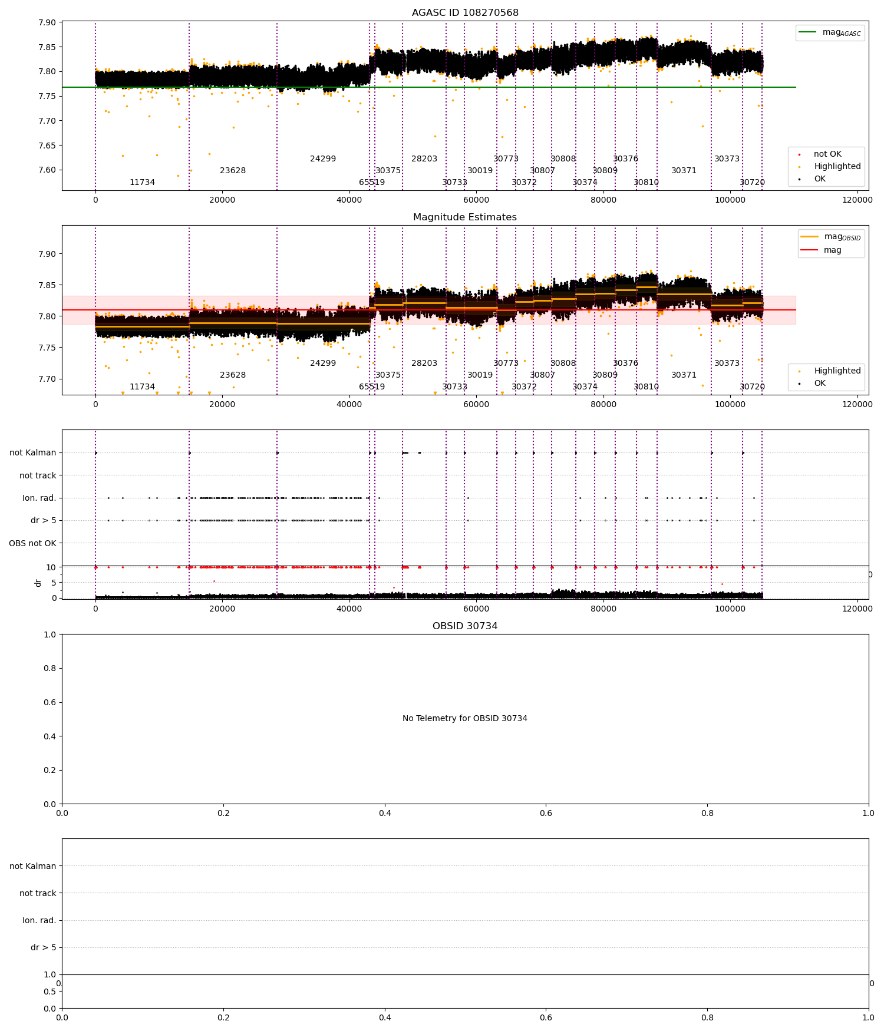Viewport: 884px width, 1031px height.
Task: Click the "7.65" y-axis tick label
Action: click(47, 146)
